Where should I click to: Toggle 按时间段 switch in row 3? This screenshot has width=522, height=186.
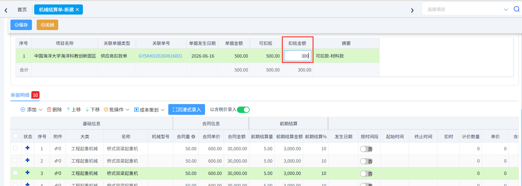pos(366,174)
